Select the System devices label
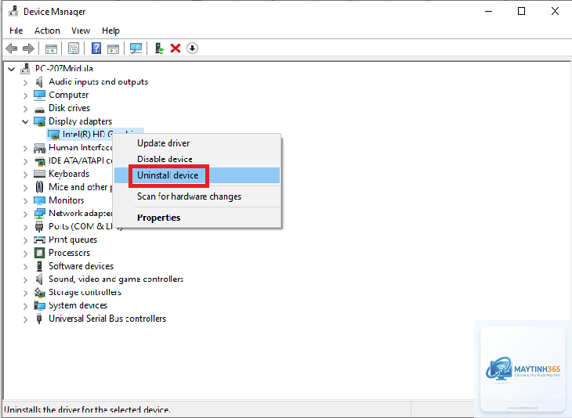572x418 pixels. [x=78, y=305]
